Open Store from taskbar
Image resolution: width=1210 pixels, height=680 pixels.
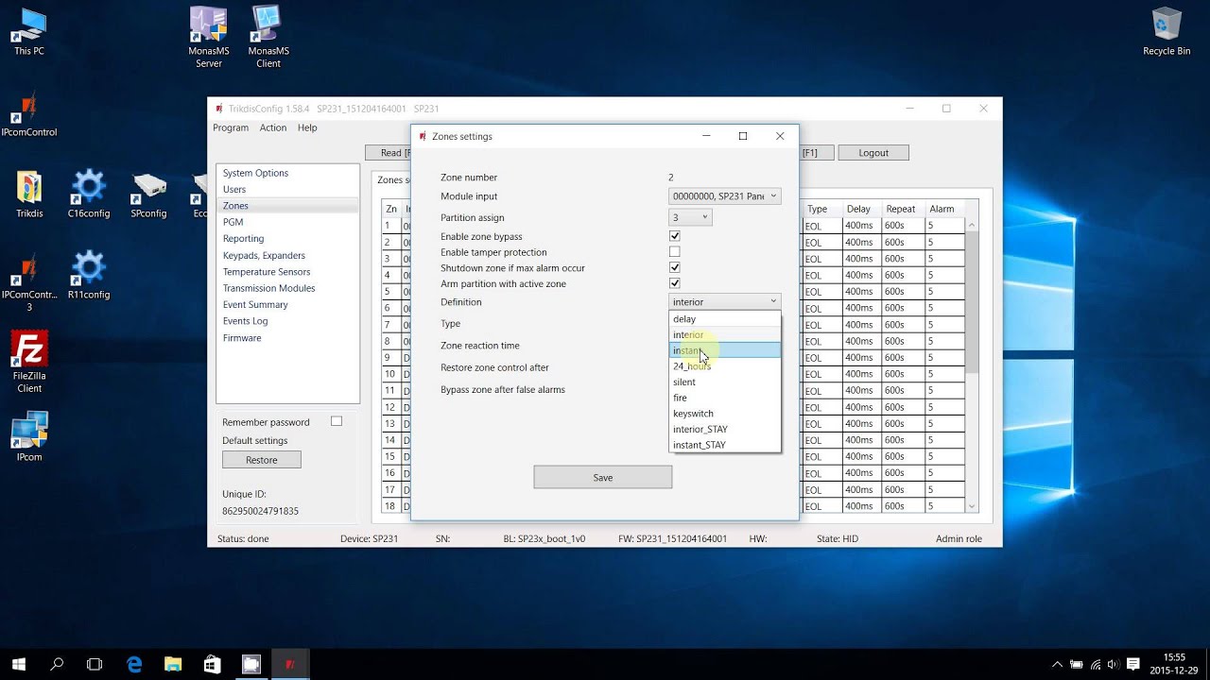(212, 664)
